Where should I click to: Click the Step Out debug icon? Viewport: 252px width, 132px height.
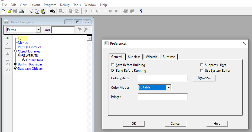(104, 11)
